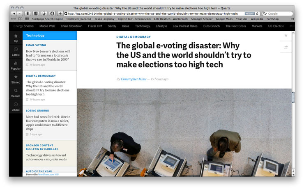The image size is (304, 189).
Task: Star this article using the star icon
Action: point(286,36)
